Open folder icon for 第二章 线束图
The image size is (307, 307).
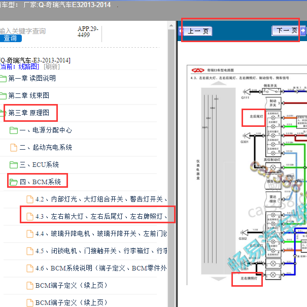[3, 96]
